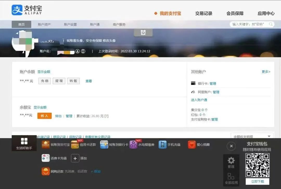Click the 手机充值 phone top-up icon
This screenshot has height=189, width=281.
coord(162,144)
